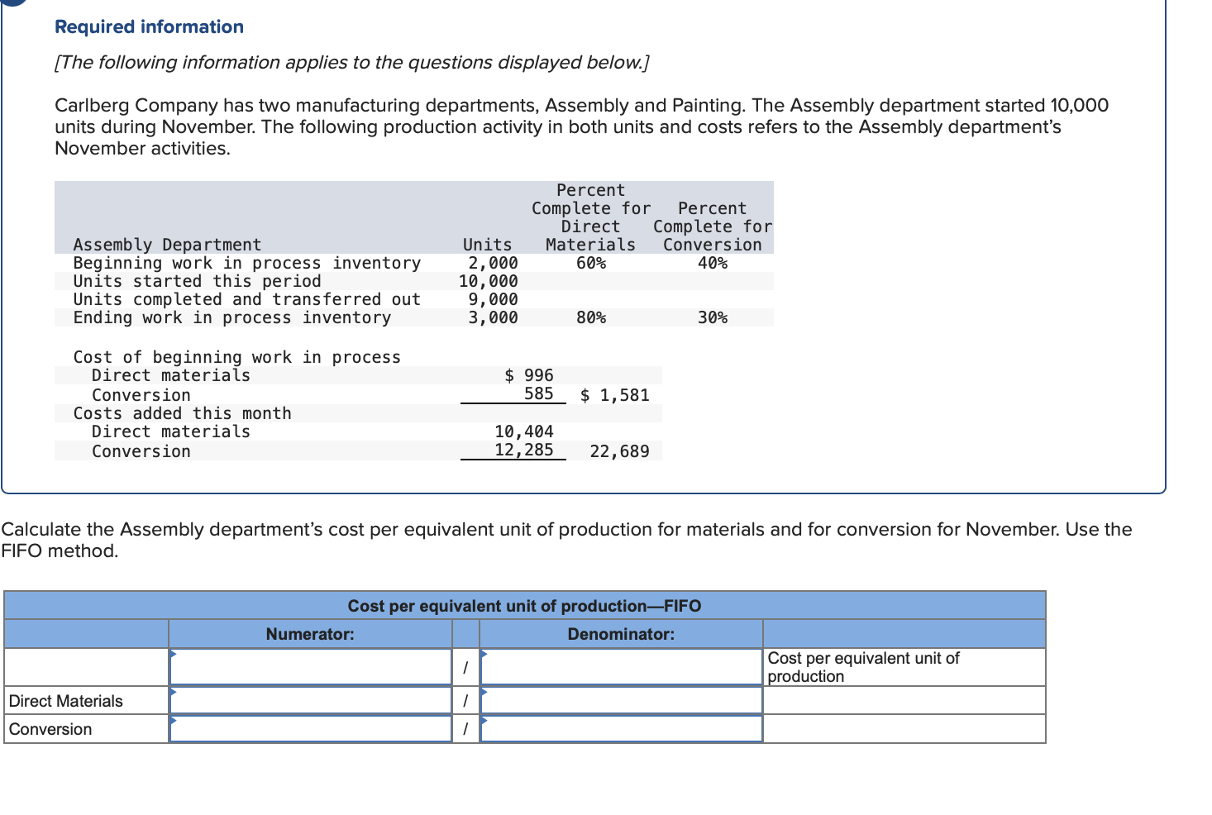
Task: Click the 'Denominator:' column header
Action: [621, 634]
